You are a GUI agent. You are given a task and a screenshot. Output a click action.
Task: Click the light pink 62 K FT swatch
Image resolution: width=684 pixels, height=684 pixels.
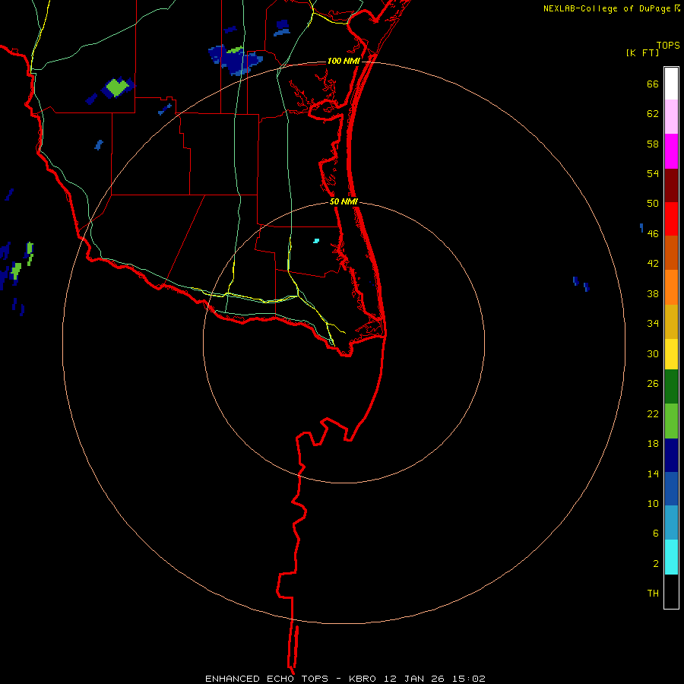point(671,116)
